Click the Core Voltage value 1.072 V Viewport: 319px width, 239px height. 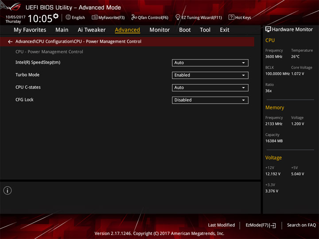pos(297,74)
